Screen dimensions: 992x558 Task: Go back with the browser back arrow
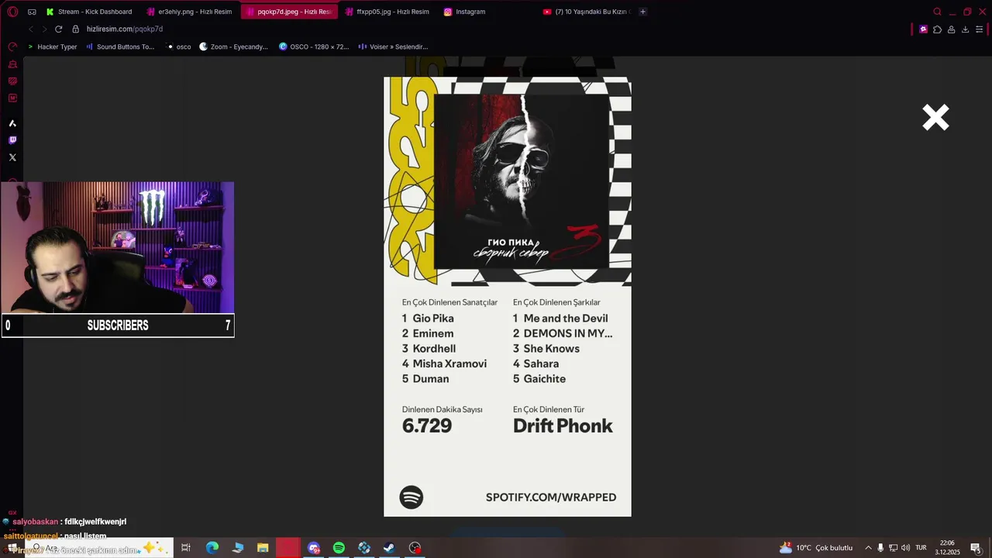click(31, 29)
